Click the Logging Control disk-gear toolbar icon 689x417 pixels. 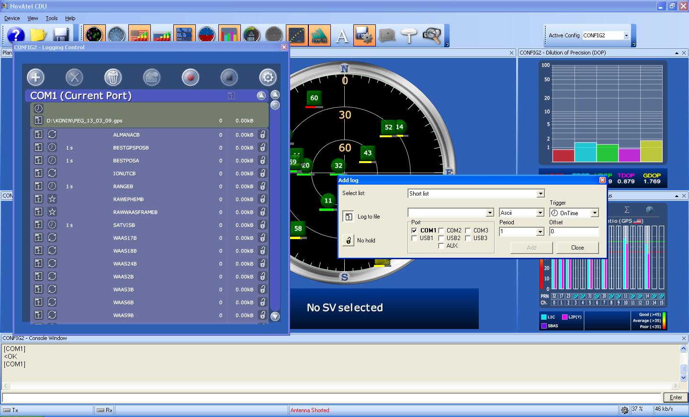click(364, 35)
